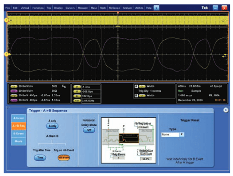The height and width of the screenshot is (176, 233).
Task: Click the 1/delta-t badge beside 3.012GHz
Action: tap(77, 101)
